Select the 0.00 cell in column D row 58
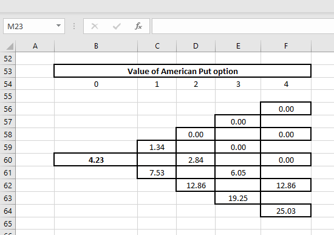The height and width of the screenshot is (235, 334). (x=196, y=134)
